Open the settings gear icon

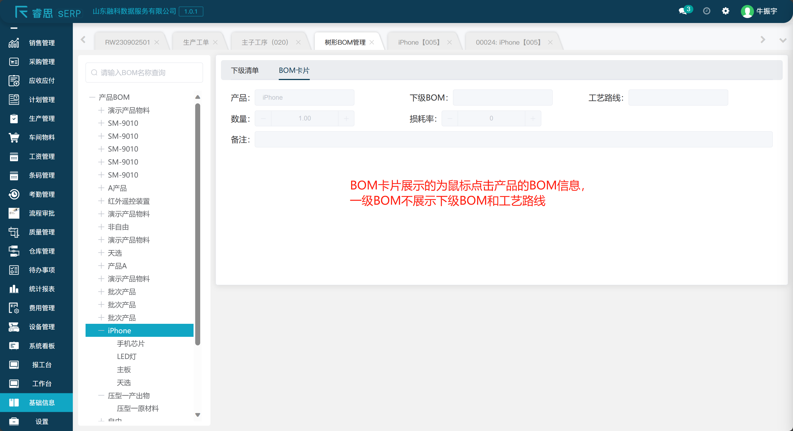pyautogui.click(x=726, y=11)
